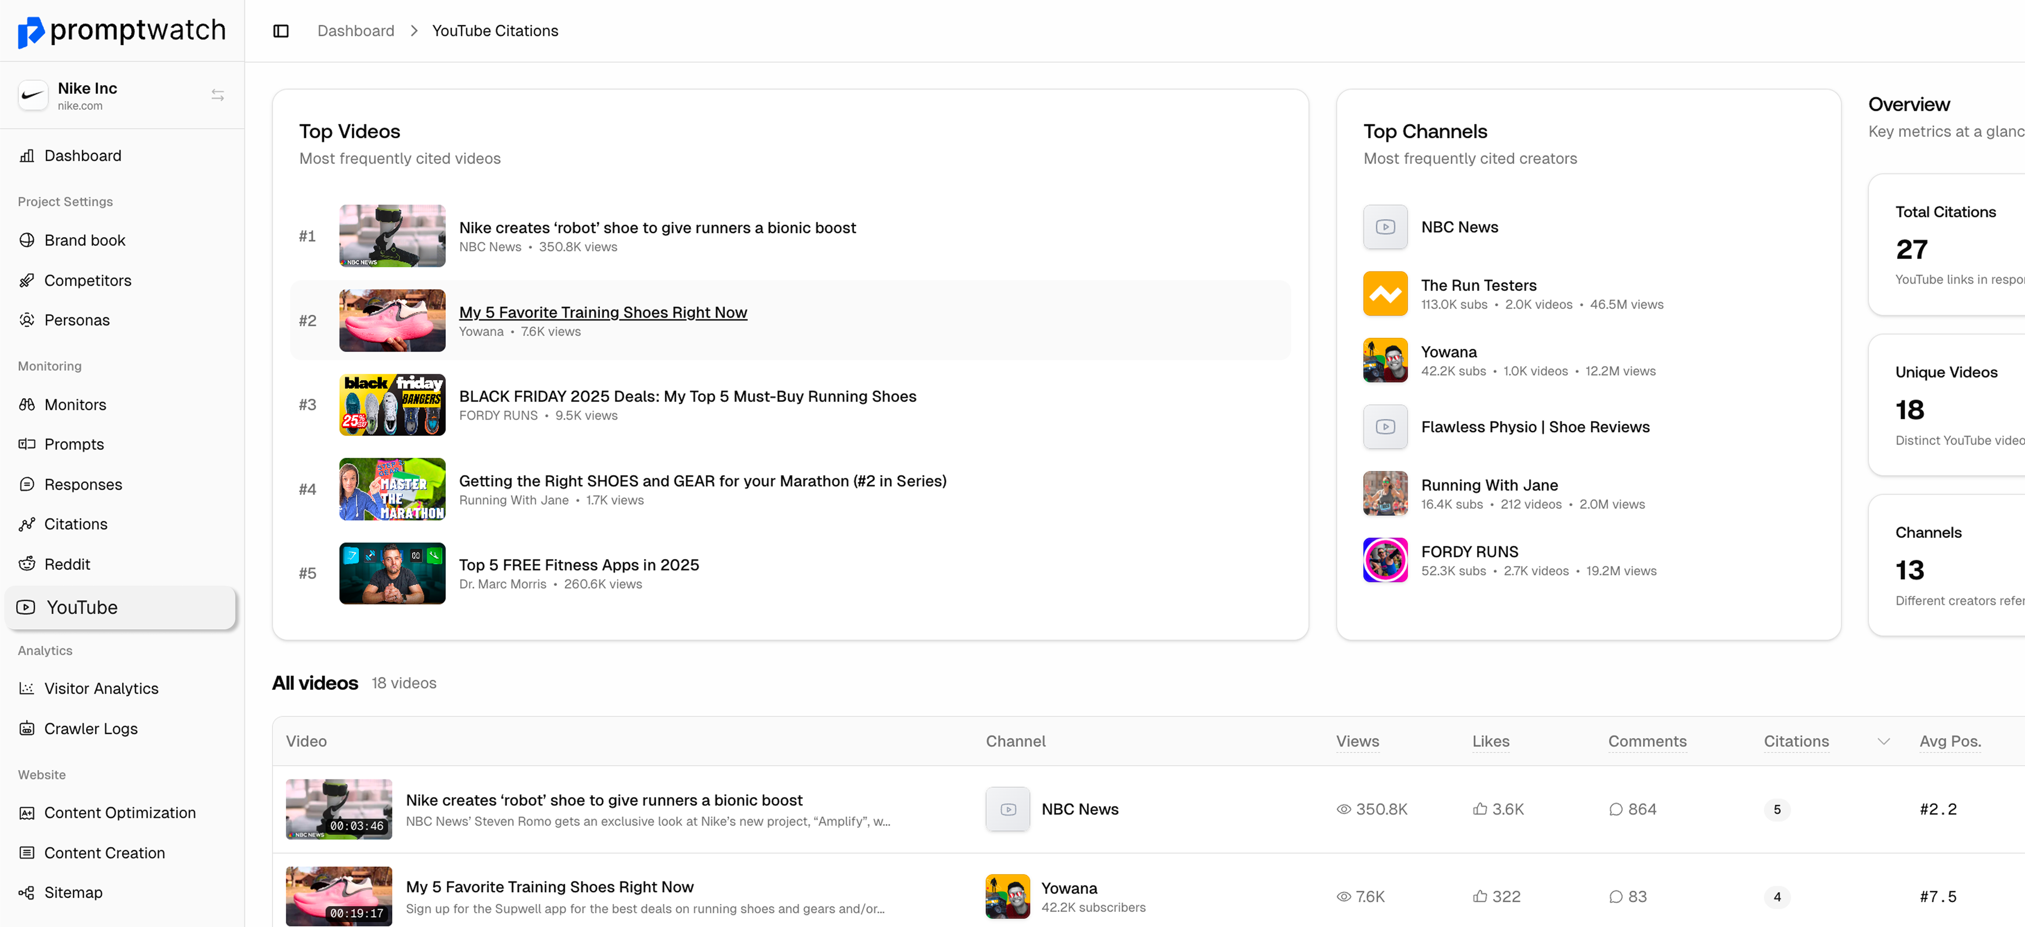Open 'My 5 Favorite Training Shoes' link
2025x927 pixels.
(602, 312)
